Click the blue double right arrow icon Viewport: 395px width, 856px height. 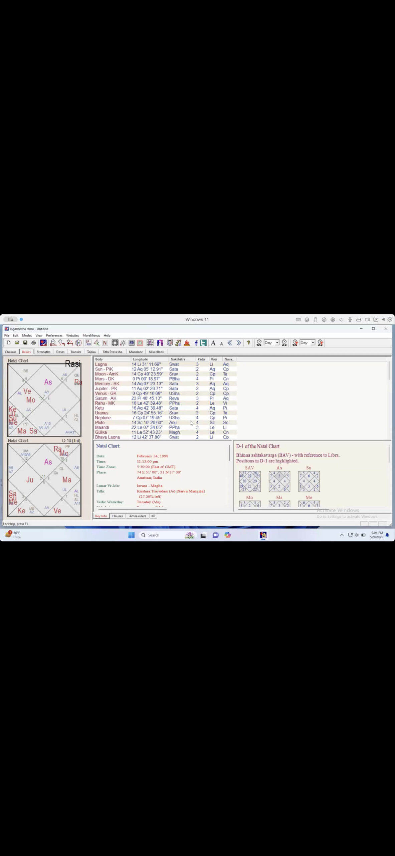(238, 343)
